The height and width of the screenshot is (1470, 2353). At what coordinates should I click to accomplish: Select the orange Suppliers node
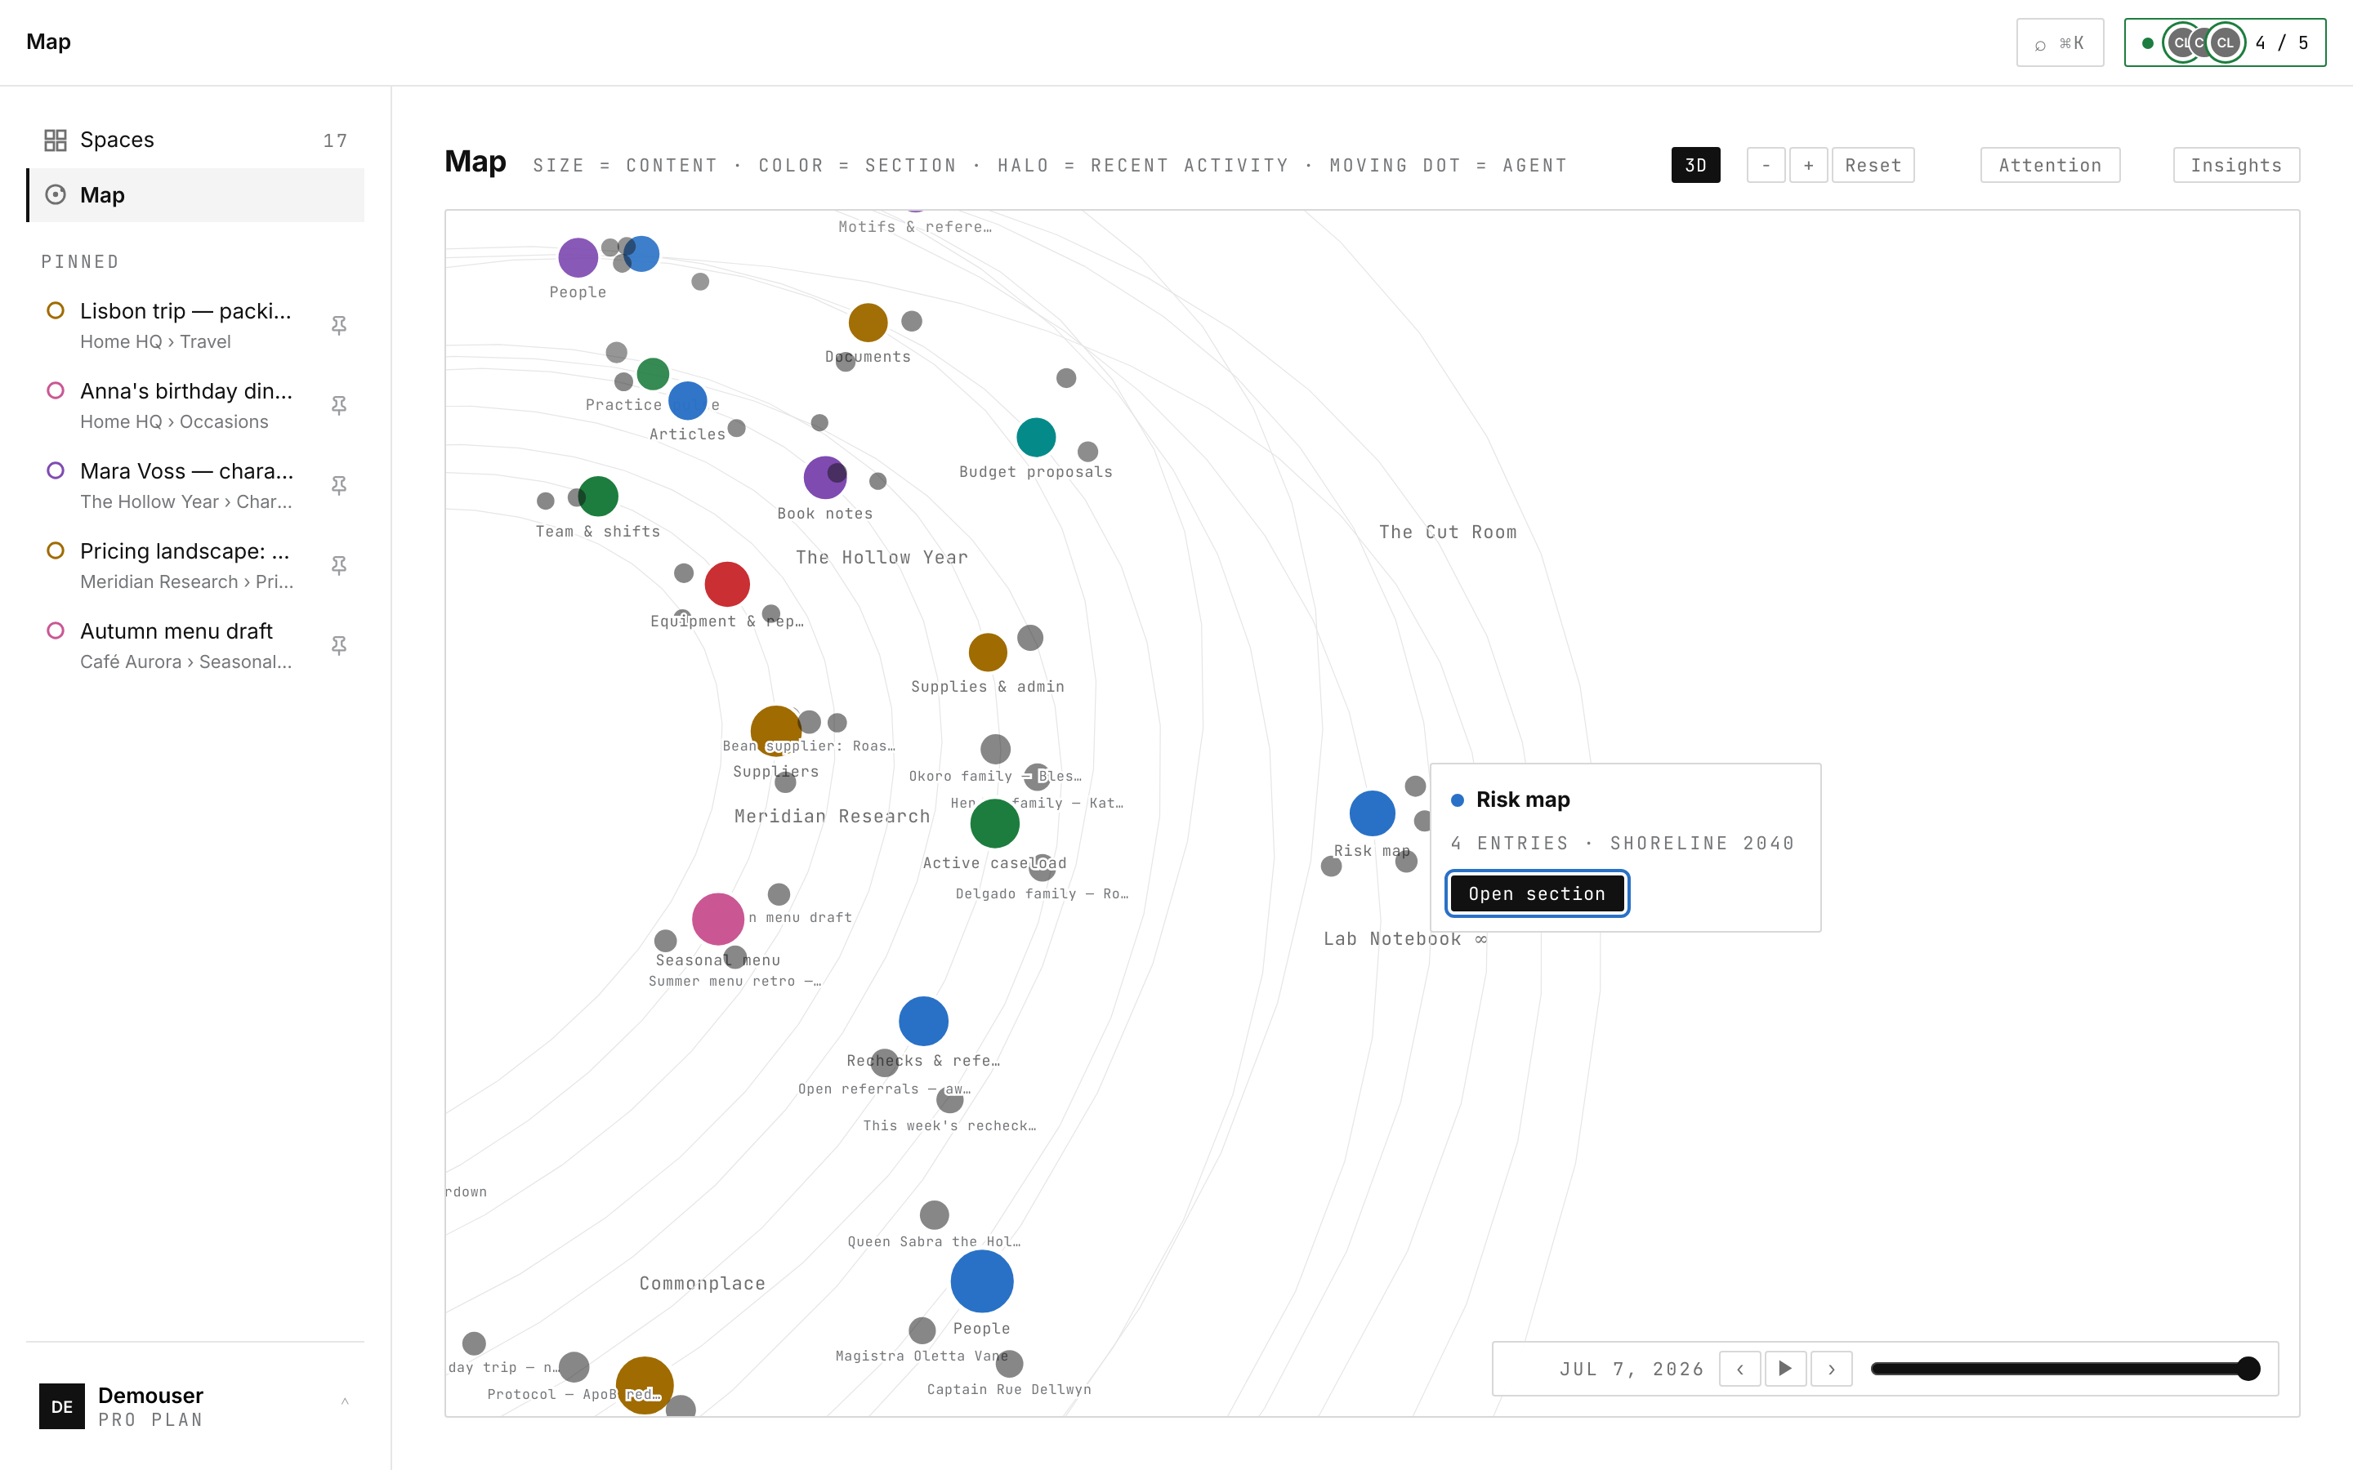[775, 731]
